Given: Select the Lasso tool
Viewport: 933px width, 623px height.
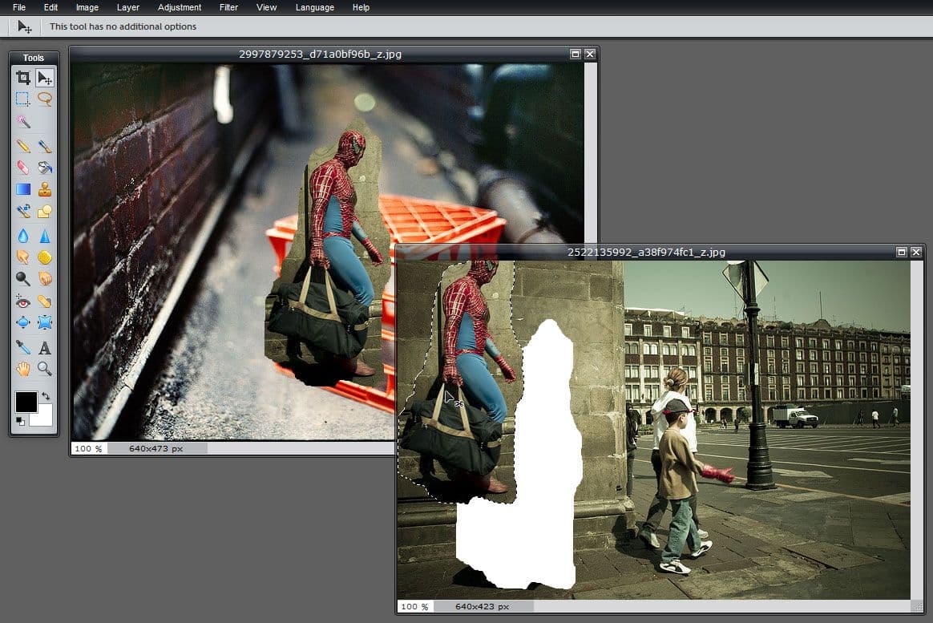Looking at the screenshot, I should click(x=45, y=99).
